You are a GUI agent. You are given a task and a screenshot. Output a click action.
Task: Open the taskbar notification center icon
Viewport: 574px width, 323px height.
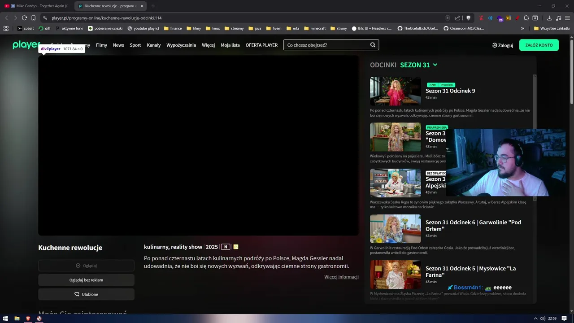point(564,319)
